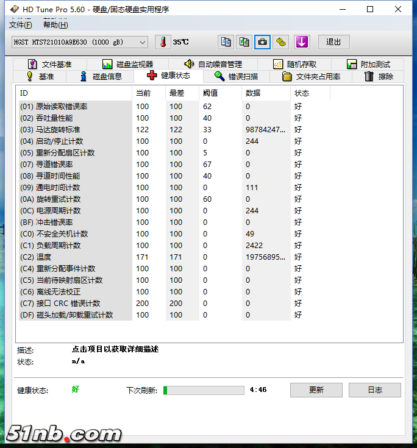
Task: Click the thermometer temperature icon
Action: 163,42
